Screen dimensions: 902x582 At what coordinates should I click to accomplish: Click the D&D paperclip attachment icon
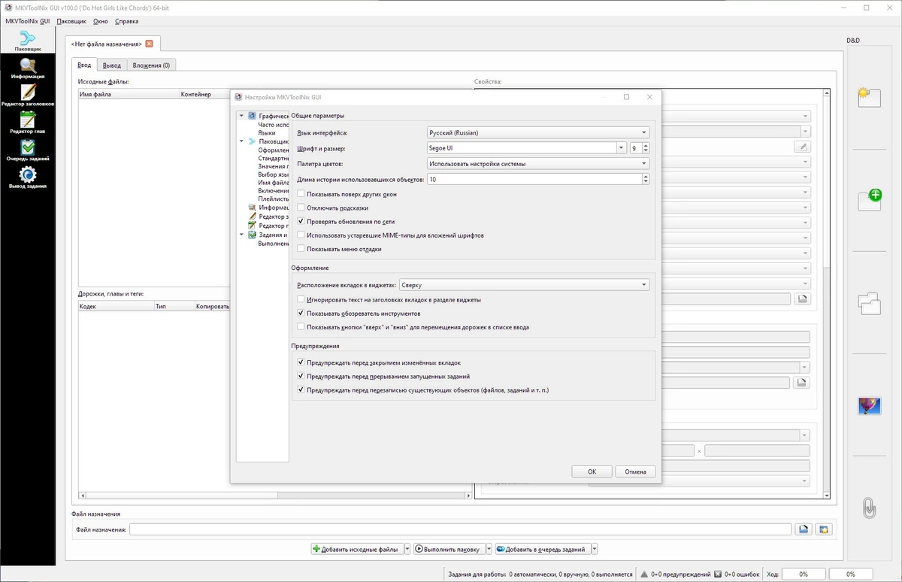[x=869, y=509]
